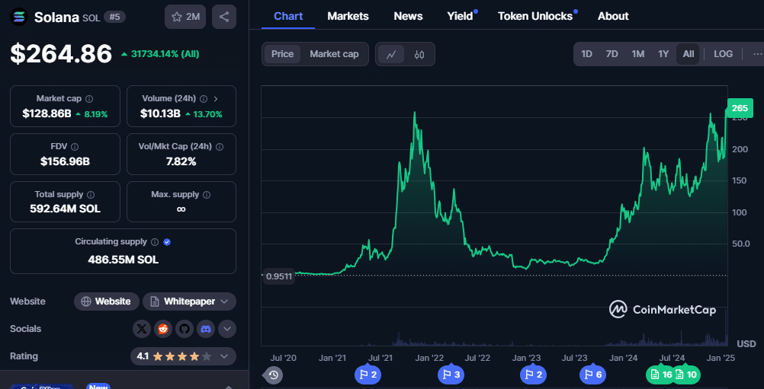This screenshot has height=389, width=764.
Task: Click the flag marker labeled 6
Action: (592, 375)
